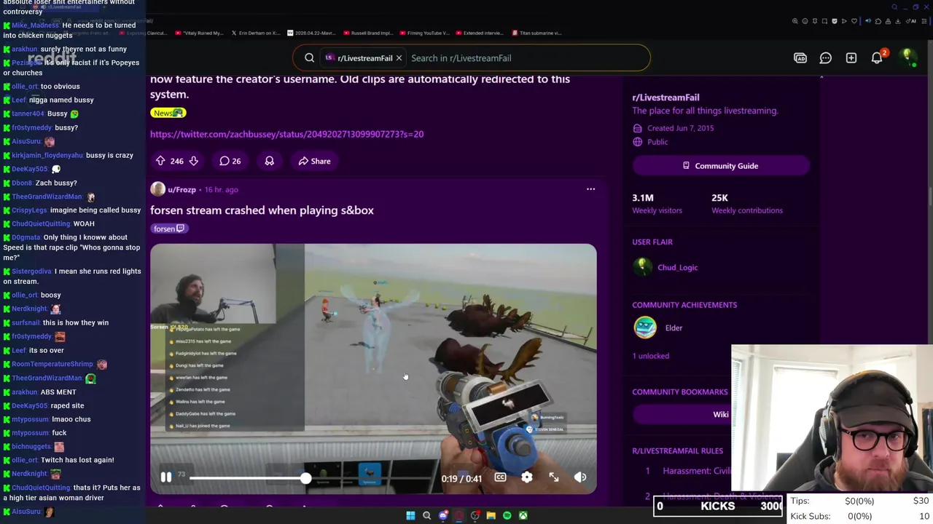Open File Explorer from the taskbar
The image size is (933, 524).
pyautogui.click(x=491, y=516)
